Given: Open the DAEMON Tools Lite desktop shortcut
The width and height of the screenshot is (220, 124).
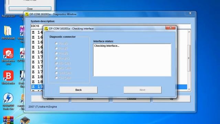Looking at the screenshot, I should [8, 101].
